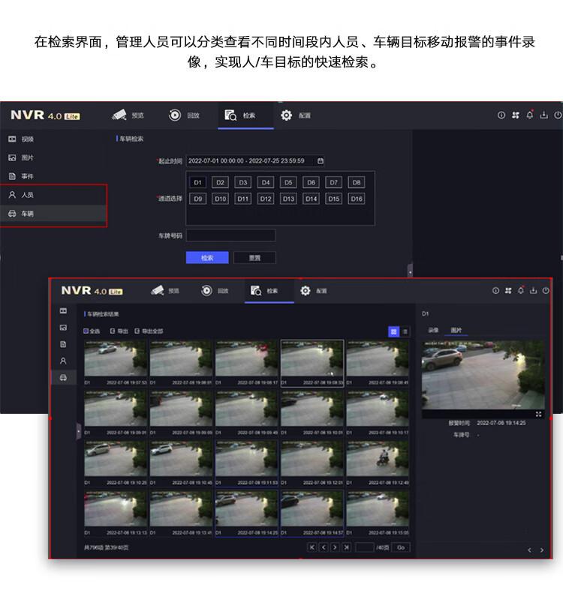This screenshot has height=599, width=563.
Task: Click vehicle icon in front window sidebar
Action: pos(64,378)
